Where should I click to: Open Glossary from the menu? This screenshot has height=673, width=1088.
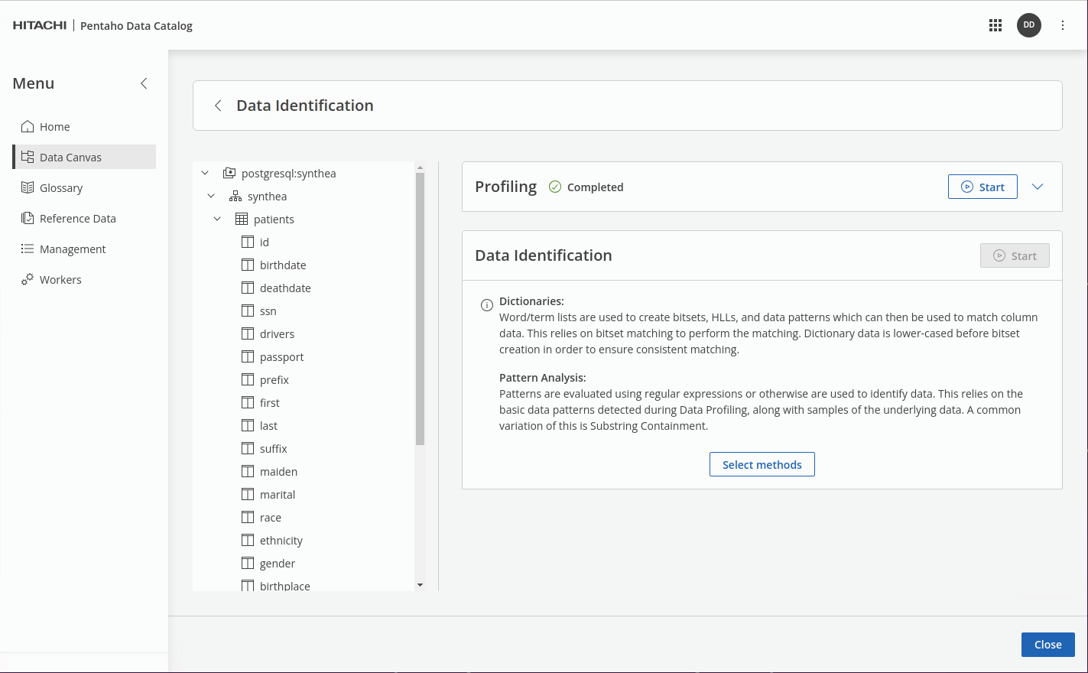(60, 188)
